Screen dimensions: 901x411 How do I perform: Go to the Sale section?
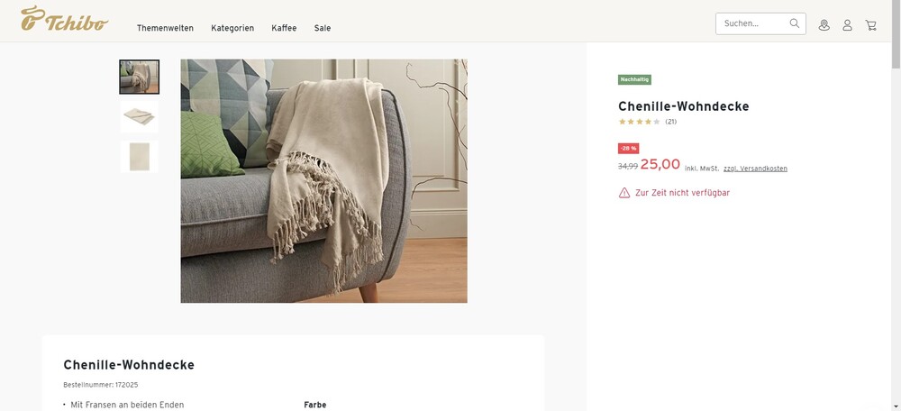click(x=323, y=28)
